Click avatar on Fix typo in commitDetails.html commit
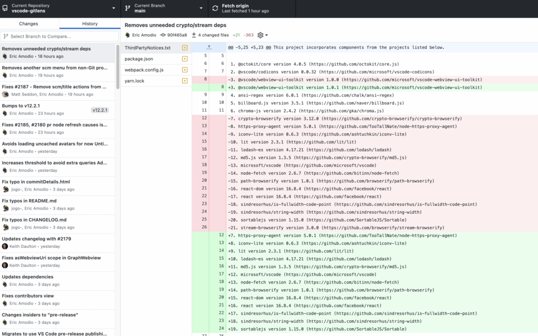The image size is (538, 336). [x=5, y=189]
